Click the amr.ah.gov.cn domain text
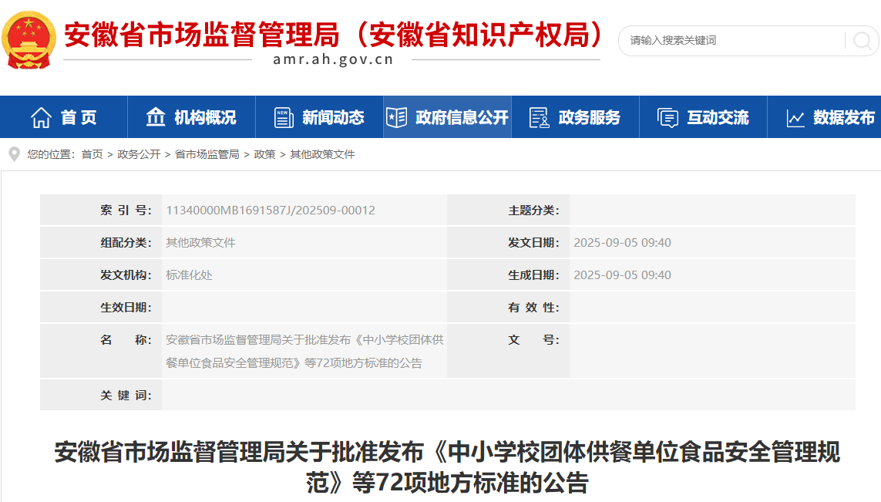 [333, 59]
